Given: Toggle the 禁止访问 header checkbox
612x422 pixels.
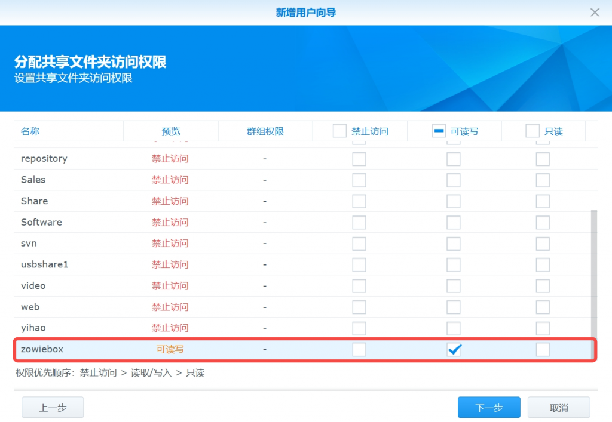Looking at the screenshot, I should (339, 131).
